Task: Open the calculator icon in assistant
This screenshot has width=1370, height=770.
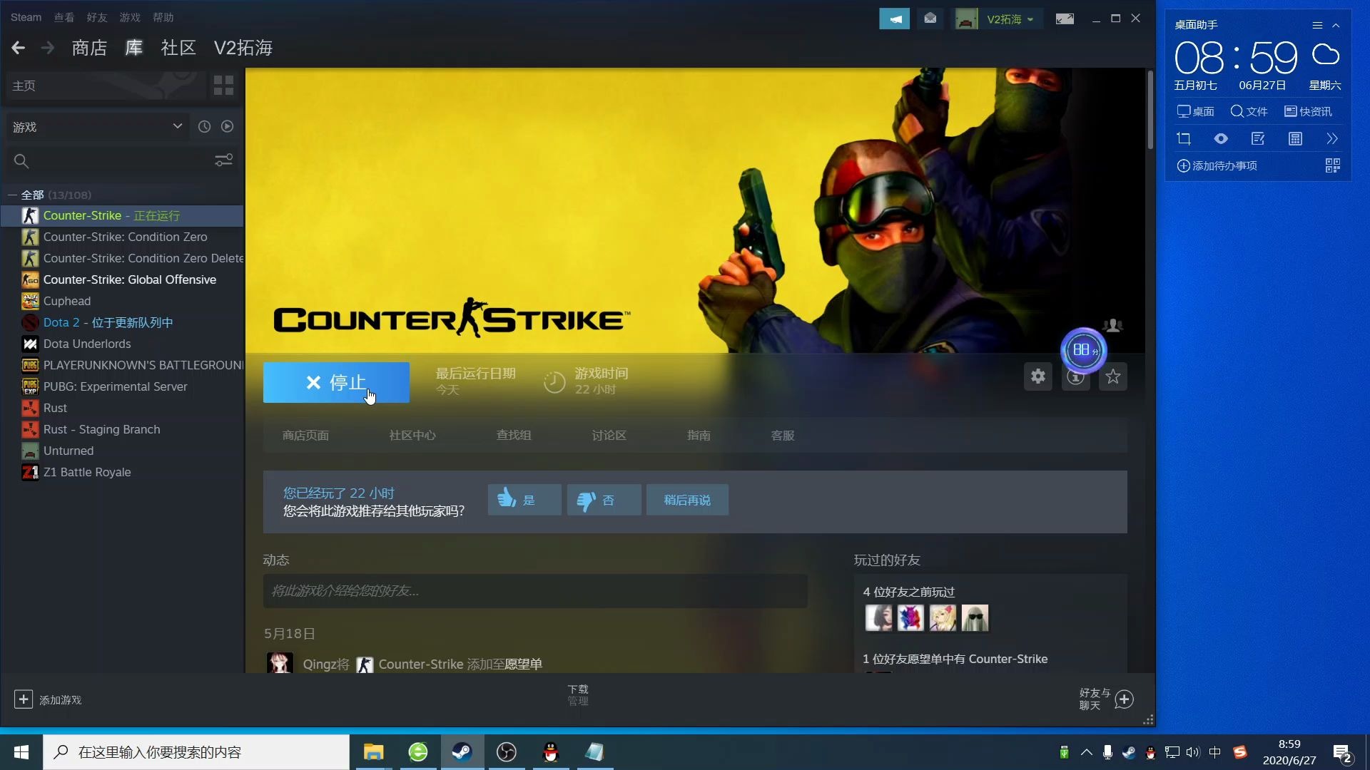Action: pos(1295,138)
